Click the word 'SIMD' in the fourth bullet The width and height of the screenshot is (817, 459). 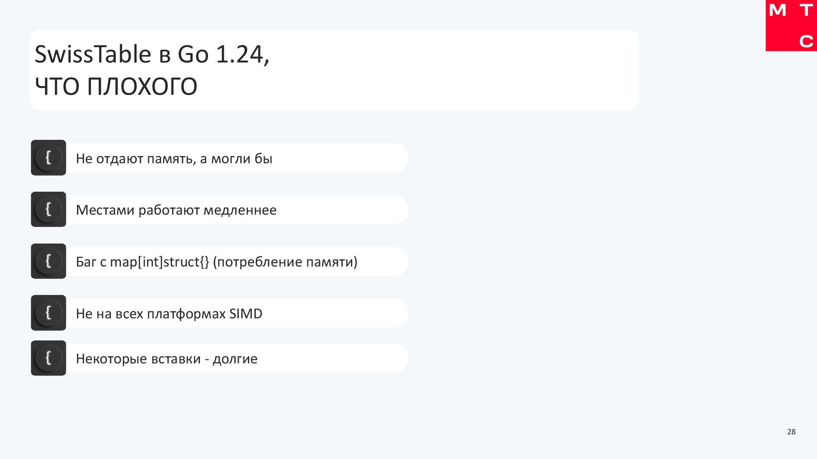pyautogui.click(x=246, y=314)
